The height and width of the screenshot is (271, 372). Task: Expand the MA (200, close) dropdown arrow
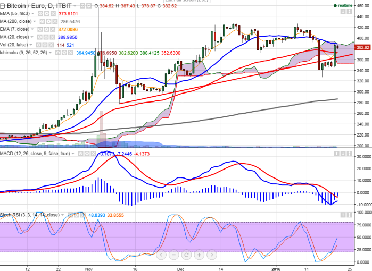click(35, 22)
